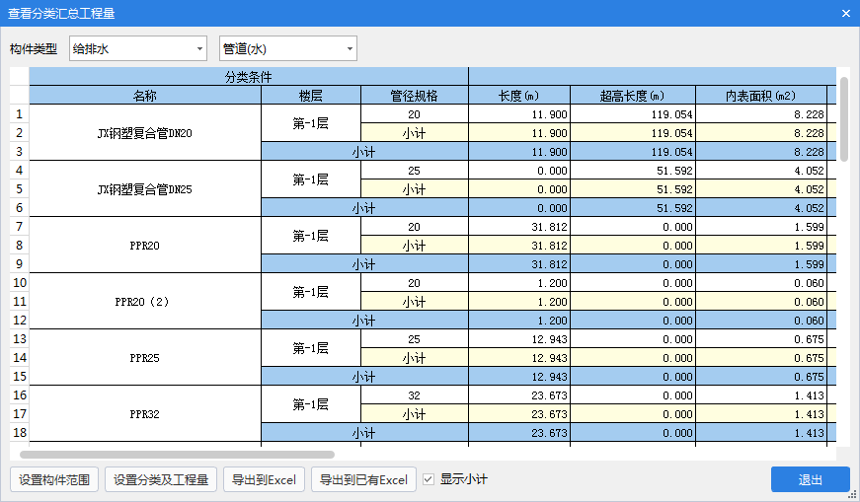The height and width of the screenshot is (502, 860).
Task: Click the 超高长度(m) column header
Action: point(632,96)
